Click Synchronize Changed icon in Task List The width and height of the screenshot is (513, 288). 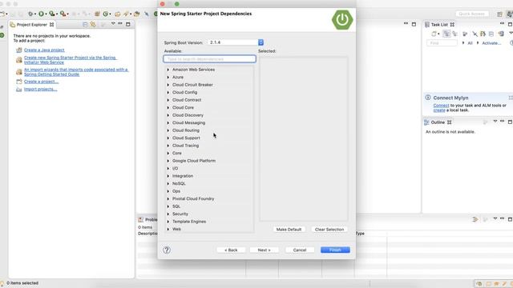point(500,34)
